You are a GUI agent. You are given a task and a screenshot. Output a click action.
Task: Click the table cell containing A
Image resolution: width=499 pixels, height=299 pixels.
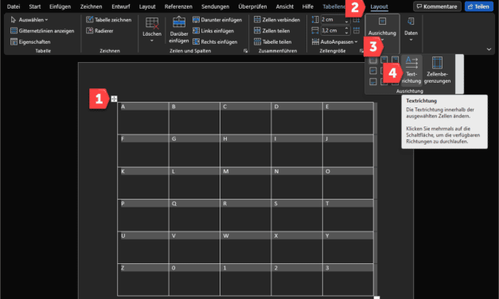tap(143, 118)
